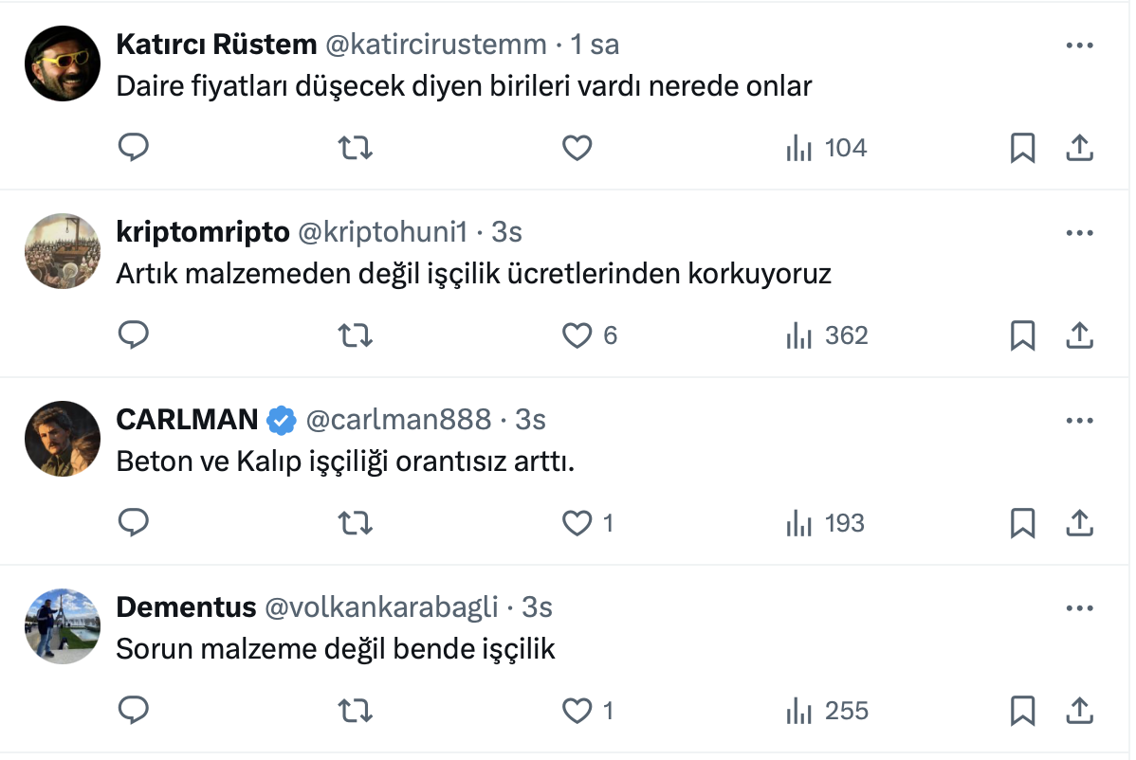The image size is (1136, 760).
Task: Open Dementus display name link
Action: coord(186,607)
